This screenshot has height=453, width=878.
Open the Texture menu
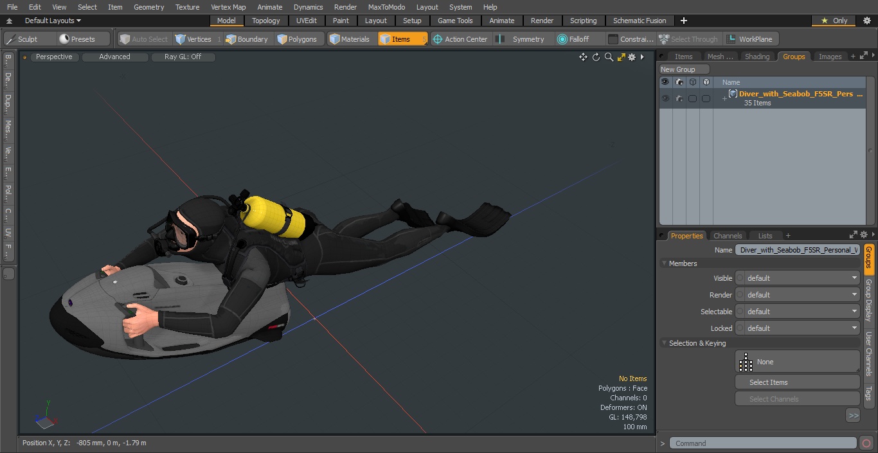187,7
